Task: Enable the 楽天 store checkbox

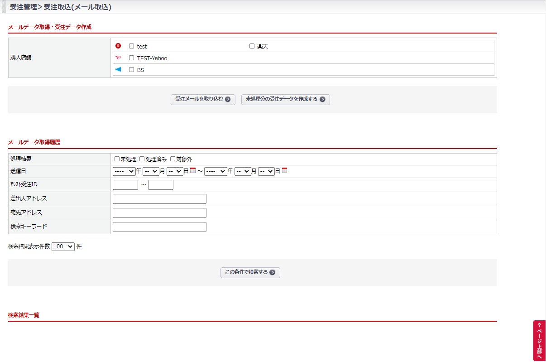Action: [252, 46]
